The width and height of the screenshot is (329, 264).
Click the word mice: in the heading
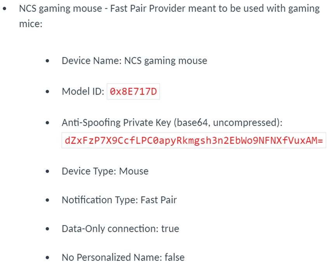pyautogui.click(x=31, y=23)
